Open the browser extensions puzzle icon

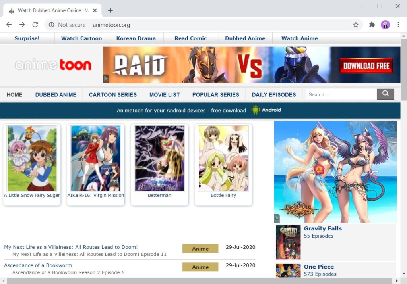pos(372,25)
